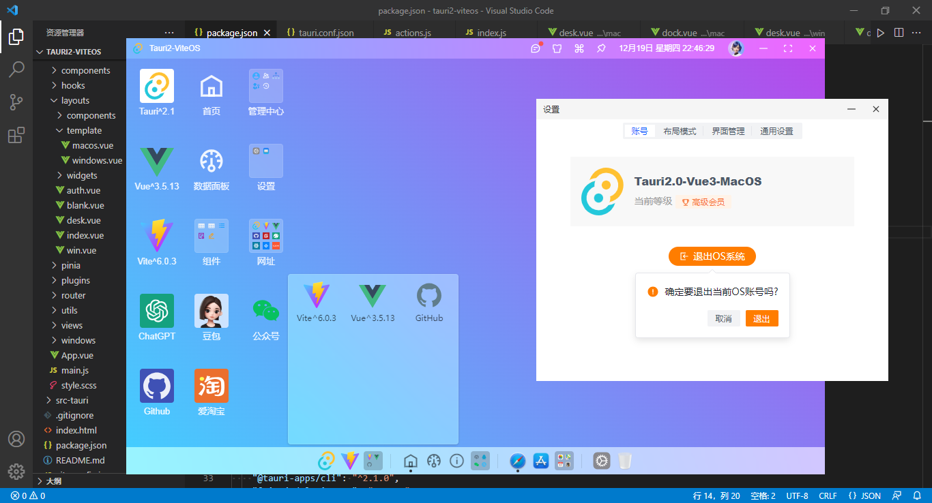Switch to the 界面管理 tab in settings
The height and width of the screenshot is (503, 932).
coord(728,131)
